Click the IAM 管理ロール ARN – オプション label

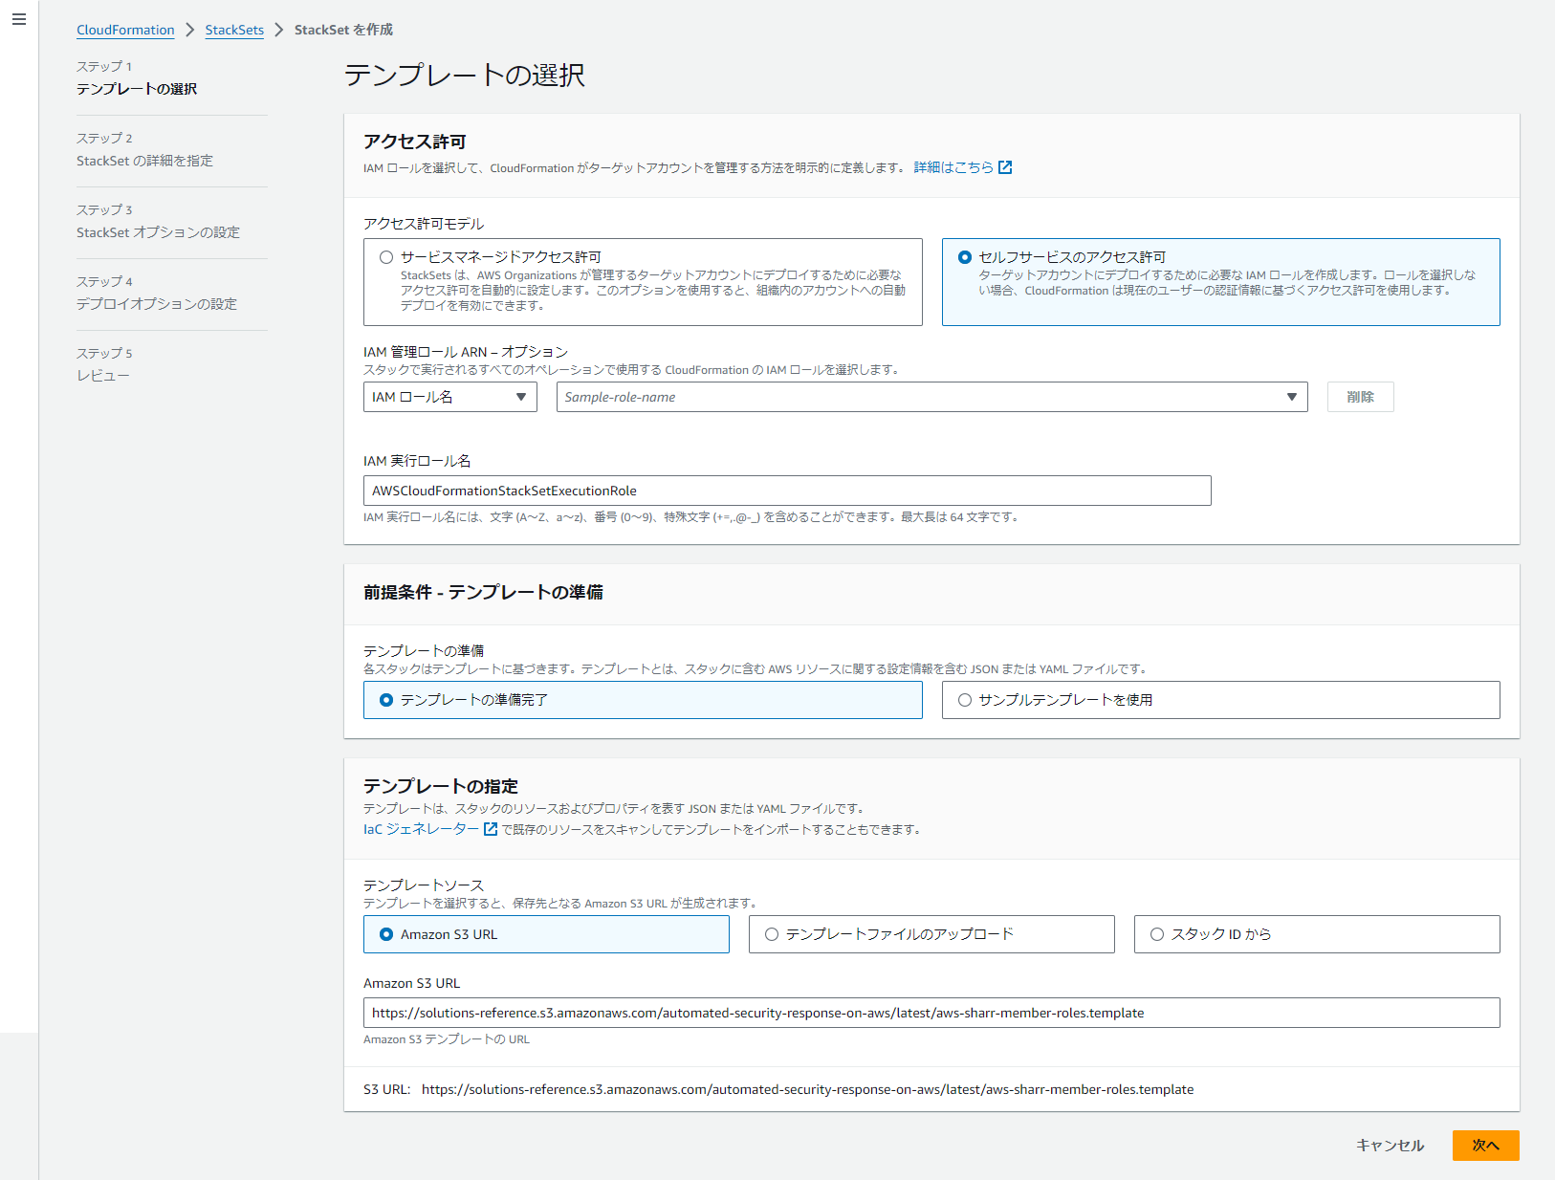pyautogui.click(x=466, y=352)
